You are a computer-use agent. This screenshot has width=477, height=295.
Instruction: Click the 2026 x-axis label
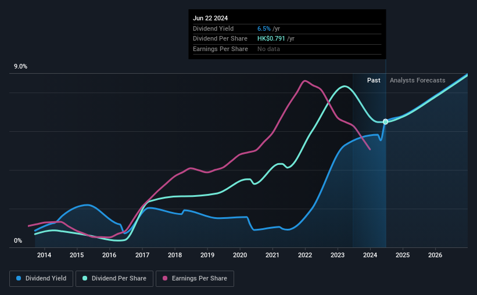point(435,255)
